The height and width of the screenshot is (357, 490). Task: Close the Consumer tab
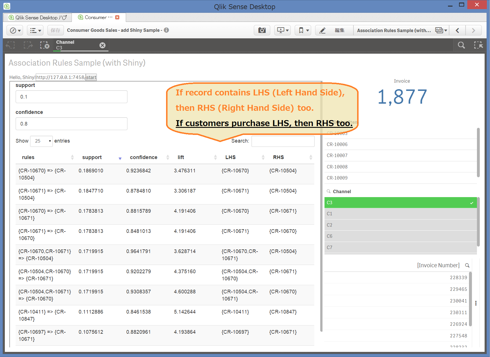coord(117,17)
